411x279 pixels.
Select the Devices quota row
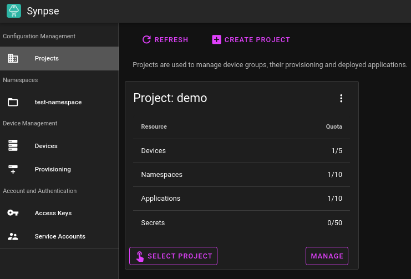[241, 151]
